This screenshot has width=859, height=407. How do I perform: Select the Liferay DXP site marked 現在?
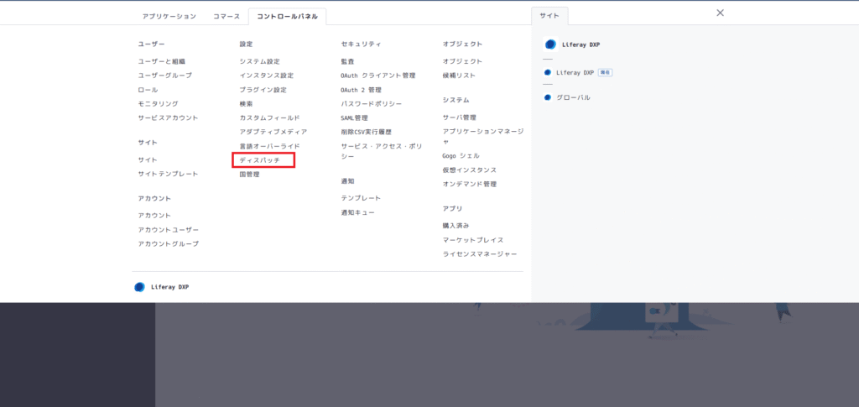pos(575,72)
